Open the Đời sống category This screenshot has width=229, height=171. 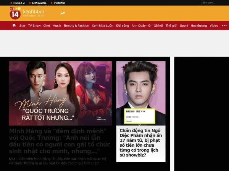(123, 25)
